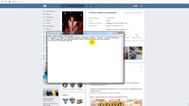Open the stroller photo thumbnail

pos(136,53)
